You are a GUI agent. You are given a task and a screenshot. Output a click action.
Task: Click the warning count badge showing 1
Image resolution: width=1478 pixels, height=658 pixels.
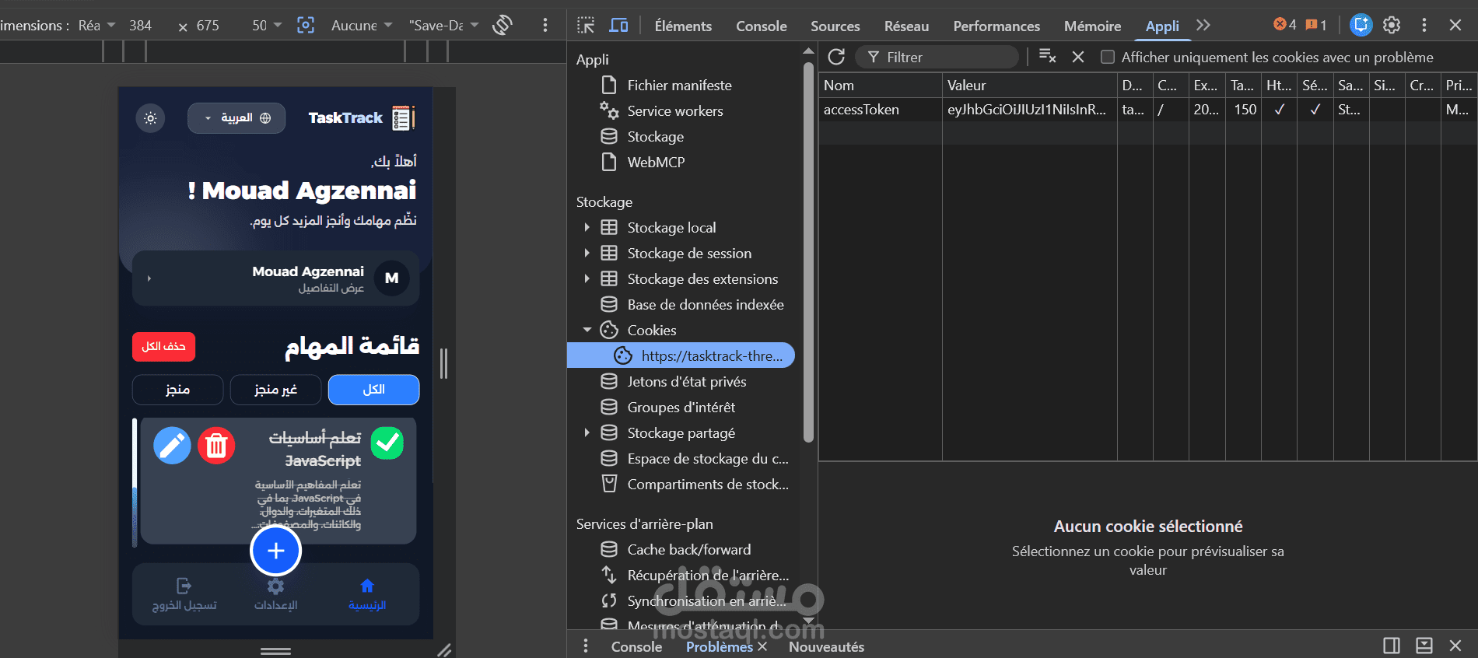coord(1316,25)
